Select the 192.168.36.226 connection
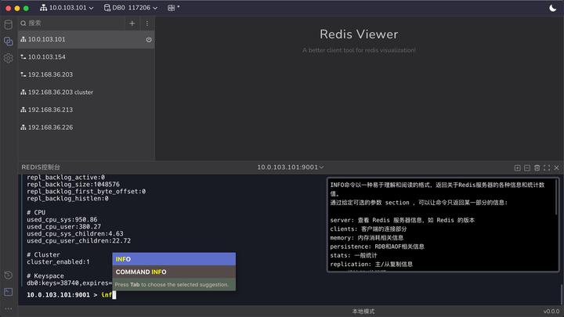The image size is (564, 317). point(86,128)
